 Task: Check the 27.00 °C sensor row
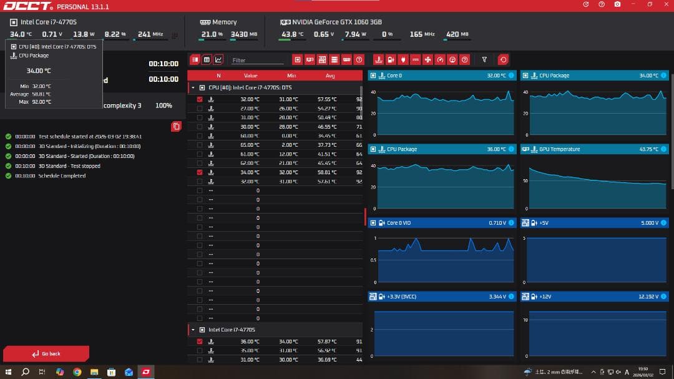(200, 109)
